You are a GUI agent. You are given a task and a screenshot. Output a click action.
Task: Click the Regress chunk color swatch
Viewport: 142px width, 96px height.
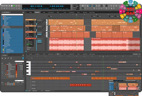[x=16, y=66]
